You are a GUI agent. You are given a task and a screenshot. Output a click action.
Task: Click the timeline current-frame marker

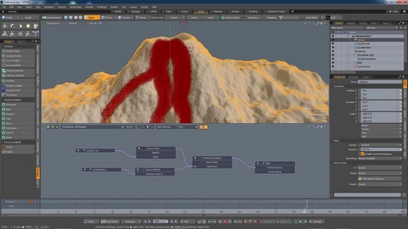(x=307, y=205)
